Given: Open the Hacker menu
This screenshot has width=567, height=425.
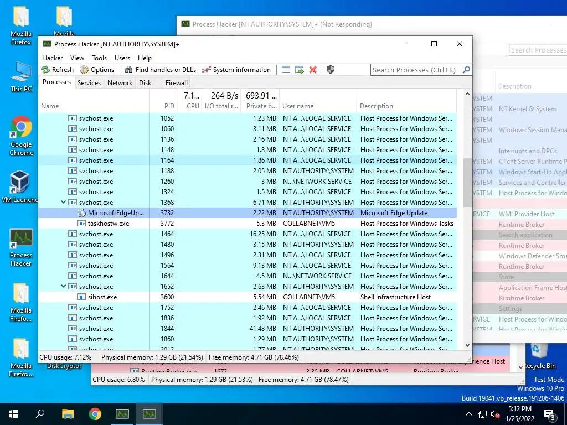Looking at the screenshot, I should coord(53,58).
